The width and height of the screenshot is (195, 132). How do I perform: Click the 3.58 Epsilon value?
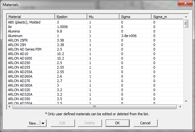click(x=60, y=40)
